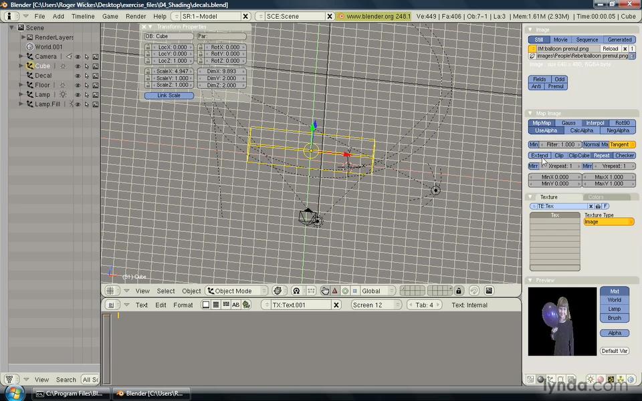Enable the MipMap option
This screenshot has height=401, width=642.
[541, 123]
